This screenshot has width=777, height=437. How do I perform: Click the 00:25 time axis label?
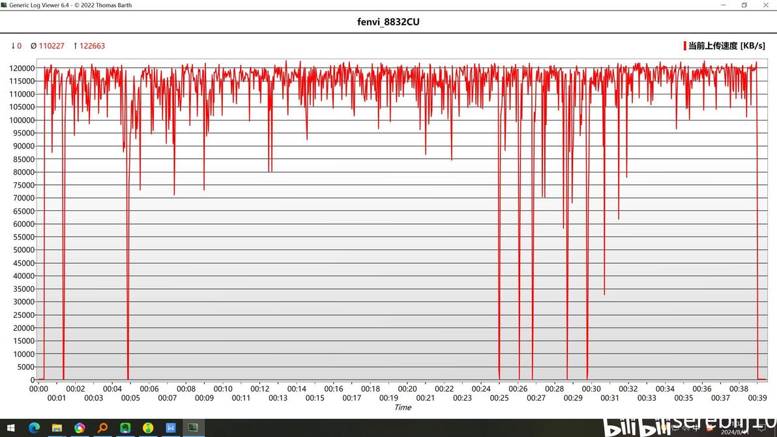(x=499, y=398)
